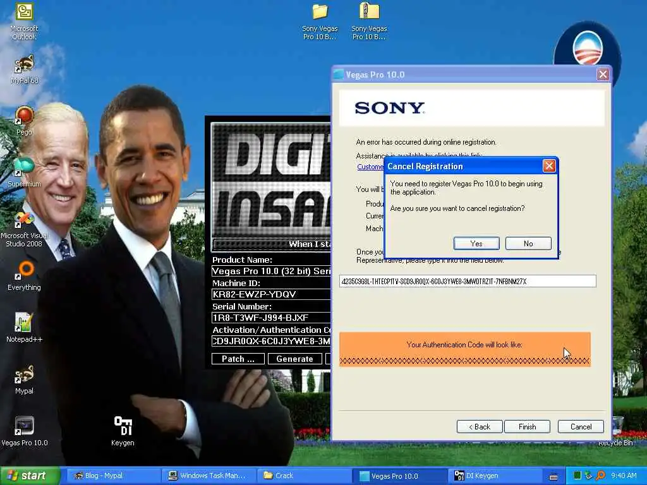Switch to Crack folder taskbar item

click(303, 476)
